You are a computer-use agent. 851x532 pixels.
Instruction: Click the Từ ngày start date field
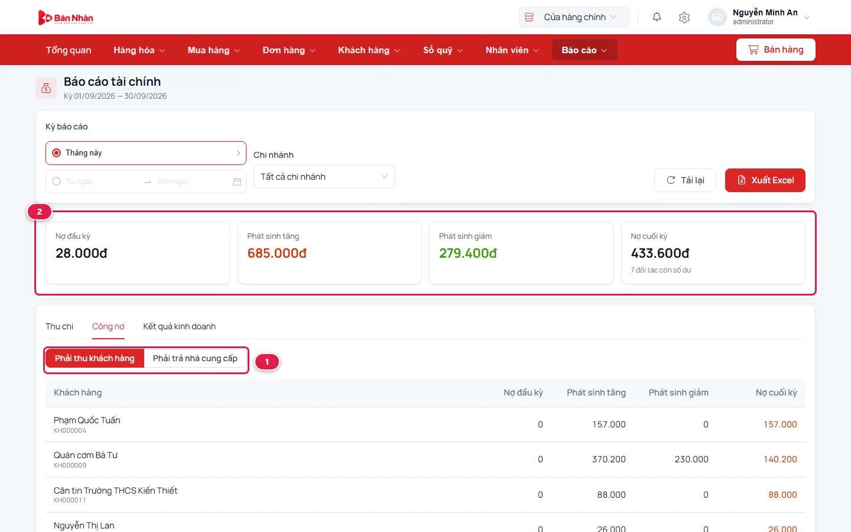tap(101, 181)
